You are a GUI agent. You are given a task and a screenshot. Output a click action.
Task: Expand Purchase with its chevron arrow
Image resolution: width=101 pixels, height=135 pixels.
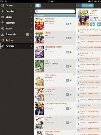[x=31, y=46]
